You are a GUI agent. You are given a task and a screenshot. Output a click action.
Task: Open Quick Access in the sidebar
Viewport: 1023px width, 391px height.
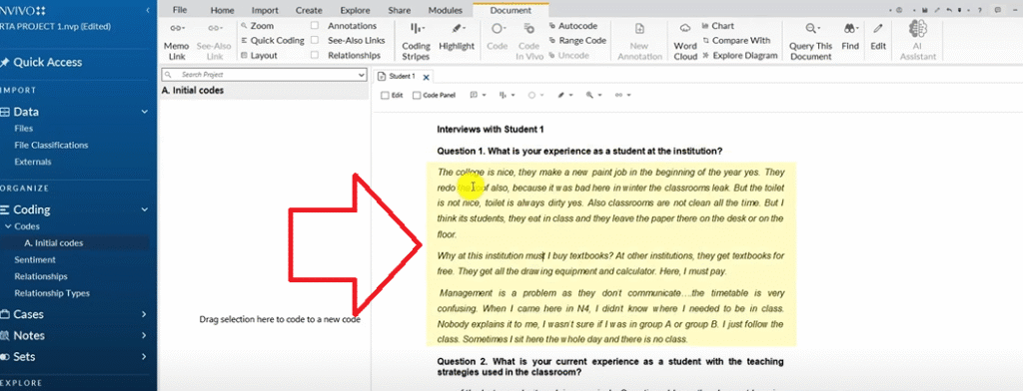pos(42,63)
